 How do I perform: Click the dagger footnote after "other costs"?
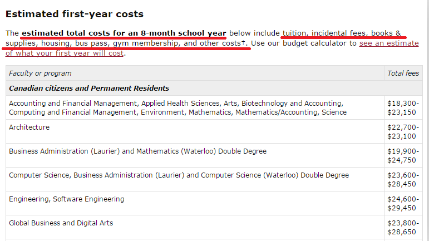(x=243, y=42)
